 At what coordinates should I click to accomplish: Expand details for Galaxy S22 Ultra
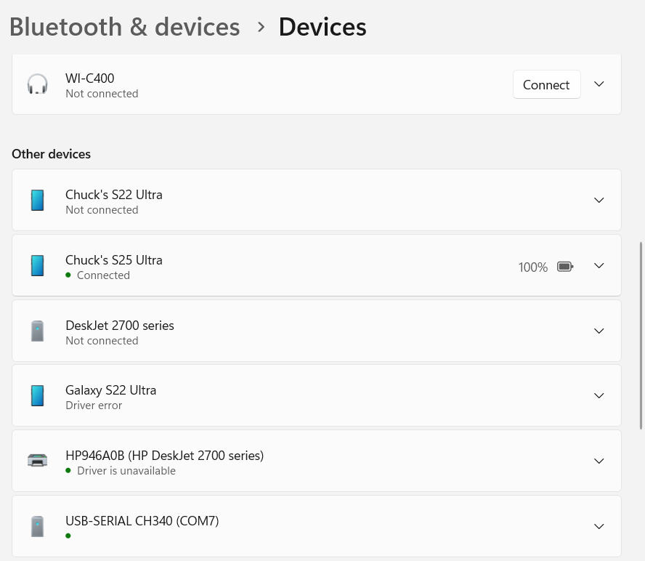pyautogui.click(x=599, y=395)
